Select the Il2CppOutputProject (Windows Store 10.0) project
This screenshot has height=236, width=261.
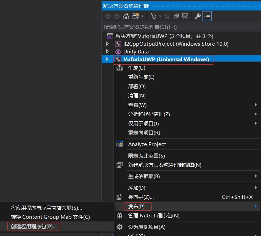pyautogui.click(x=176, y=44)
